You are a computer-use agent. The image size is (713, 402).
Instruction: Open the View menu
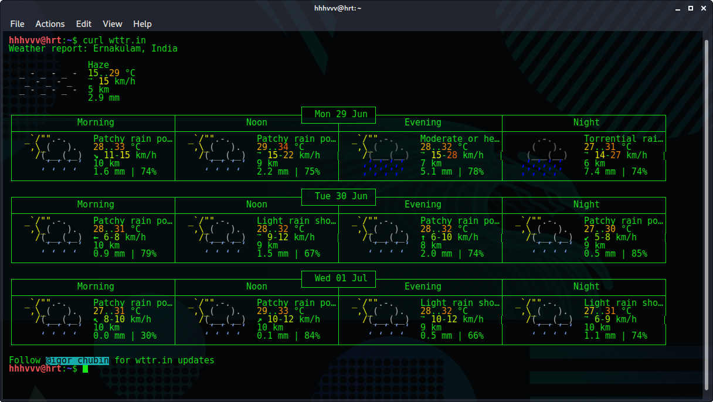[113, 24]
